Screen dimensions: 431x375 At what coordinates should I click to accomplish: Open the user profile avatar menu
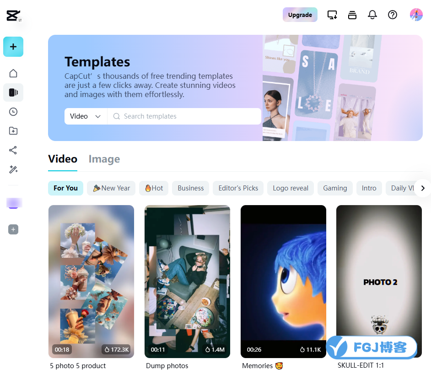pos(416,15)
